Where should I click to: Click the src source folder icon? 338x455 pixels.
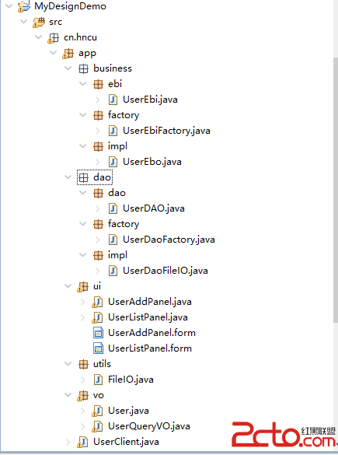tap(39, 22)
